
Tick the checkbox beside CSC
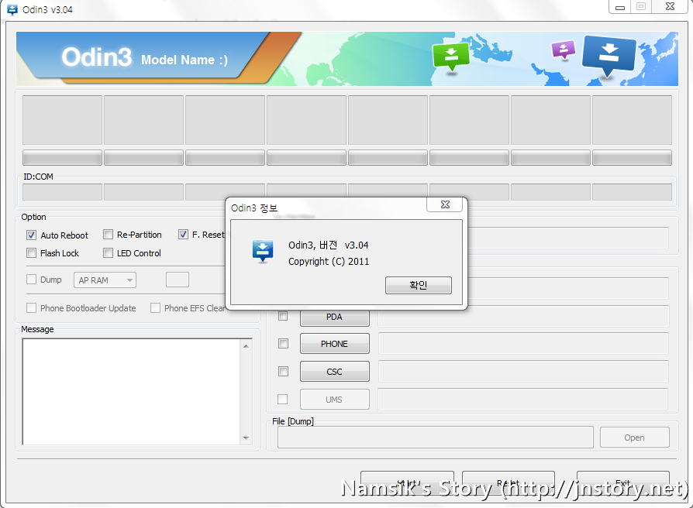point(283,372)
